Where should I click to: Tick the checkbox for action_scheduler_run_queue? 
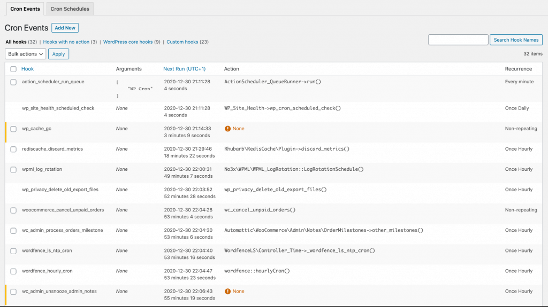click(13, 82)
